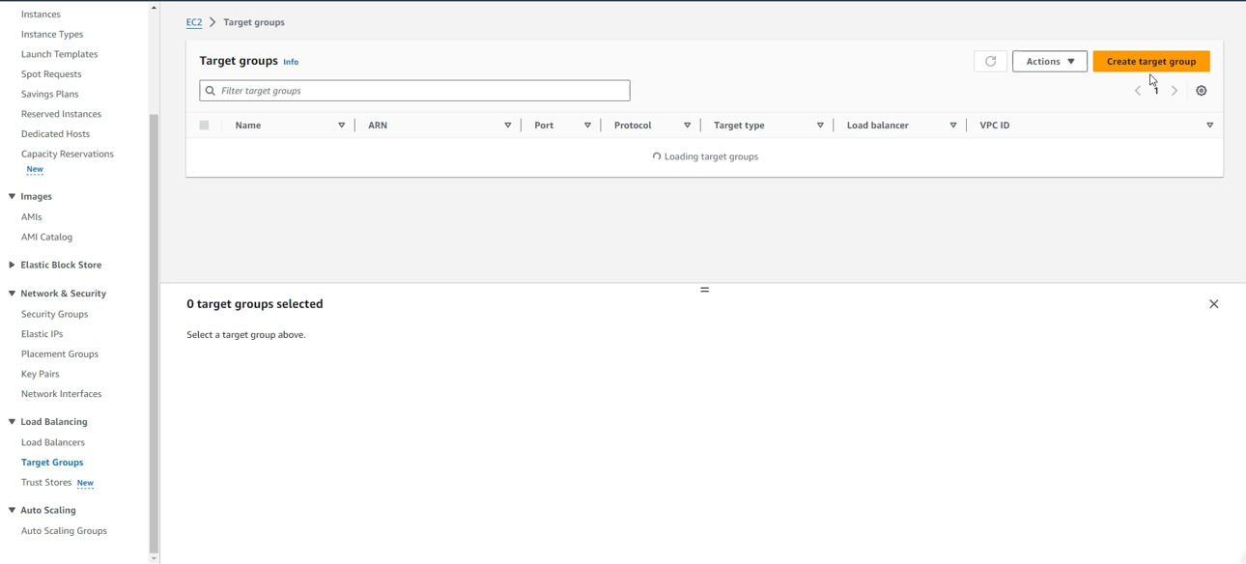Sort by VPC ID column arrow
The height and width of the screenshot is (564, 1246).
1209,126
